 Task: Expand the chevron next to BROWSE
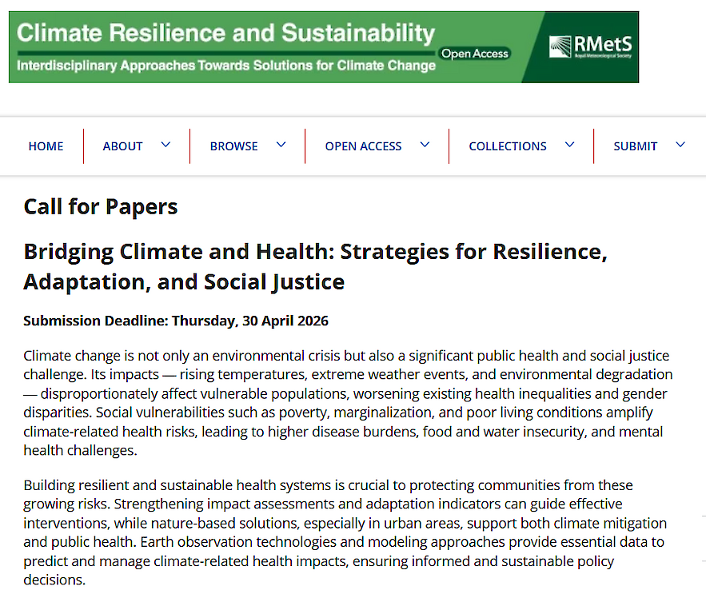[x=281, y=146]
